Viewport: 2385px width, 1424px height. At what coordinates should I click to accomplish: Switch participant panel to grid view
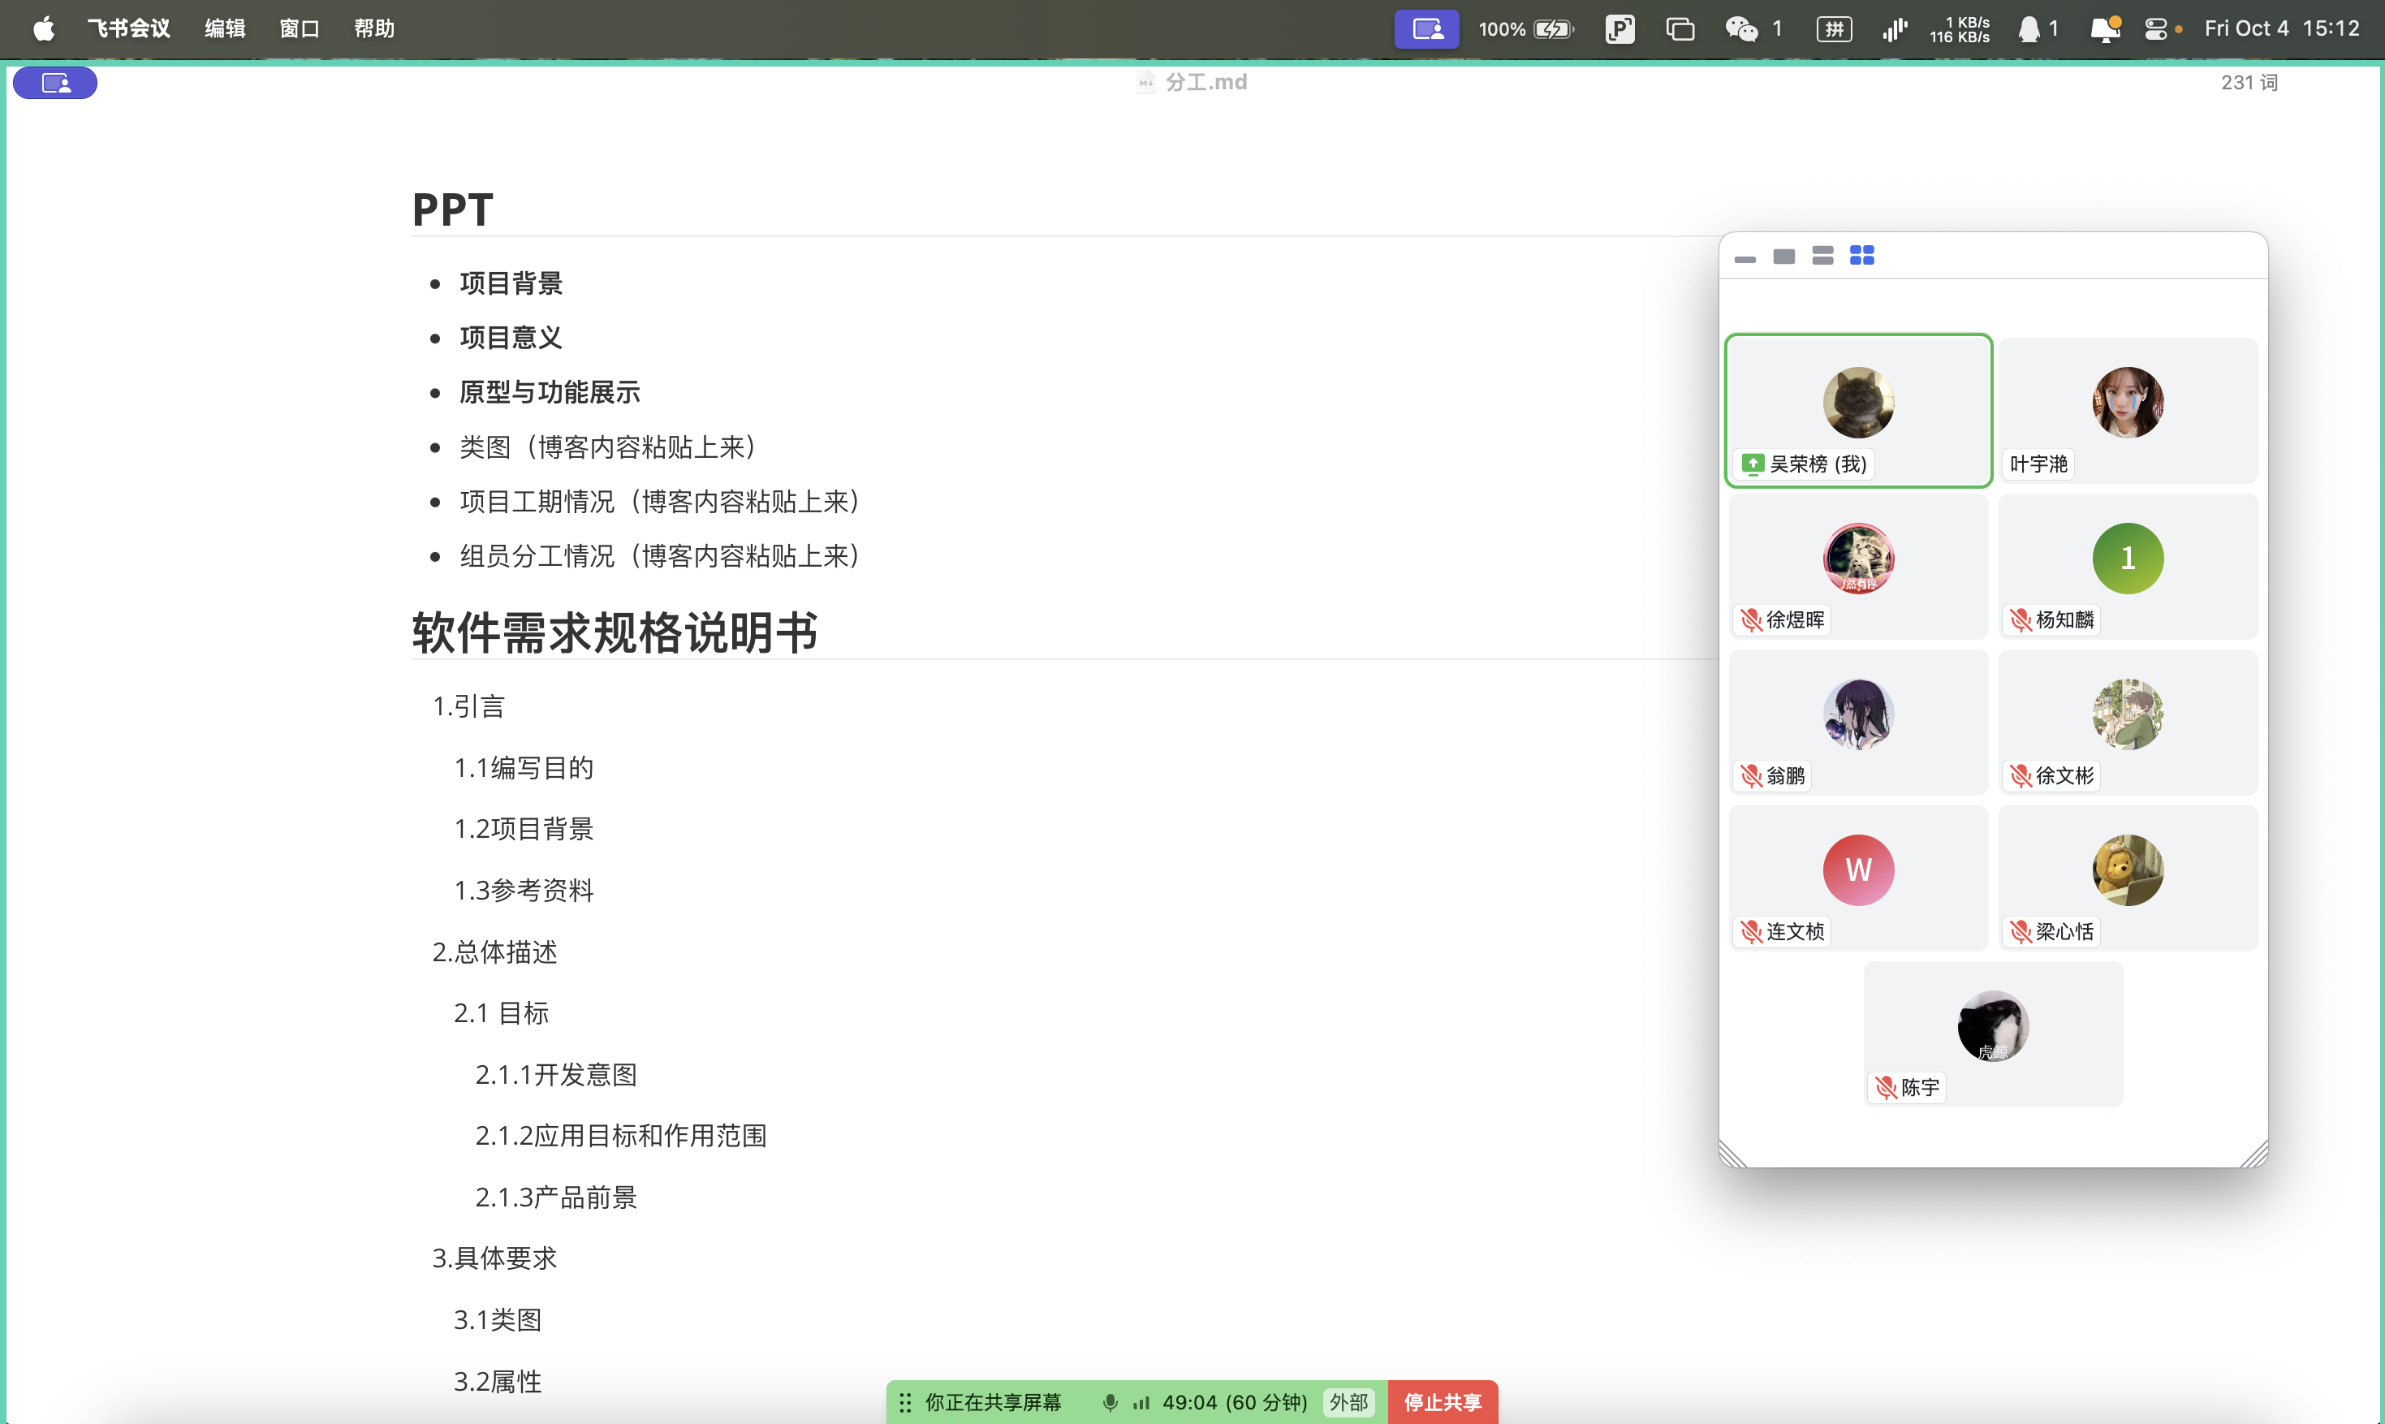[1861, 255]
